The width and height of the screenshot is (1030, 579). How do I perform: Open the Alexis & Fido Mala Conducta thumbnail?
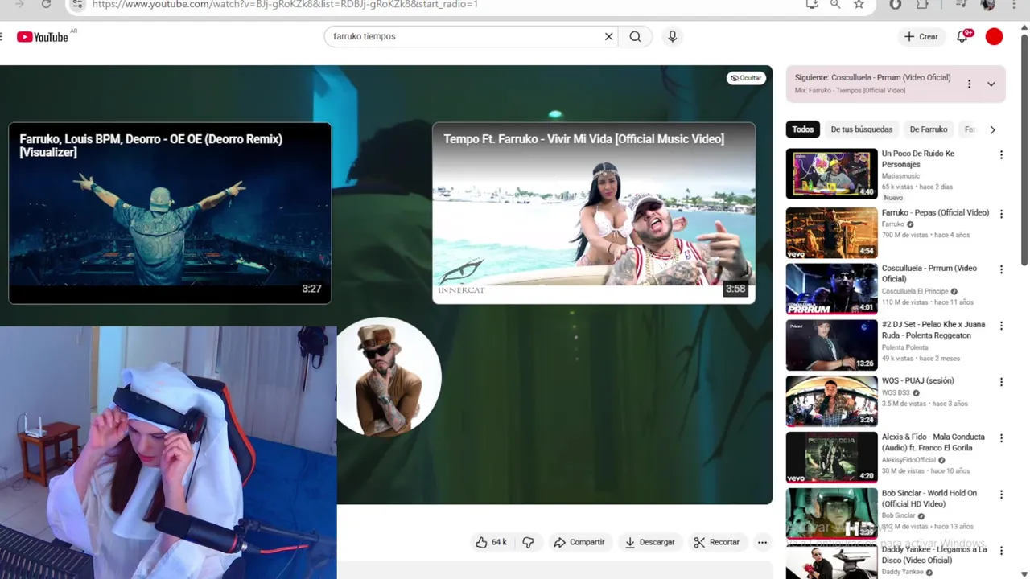[x=831, y=458]
